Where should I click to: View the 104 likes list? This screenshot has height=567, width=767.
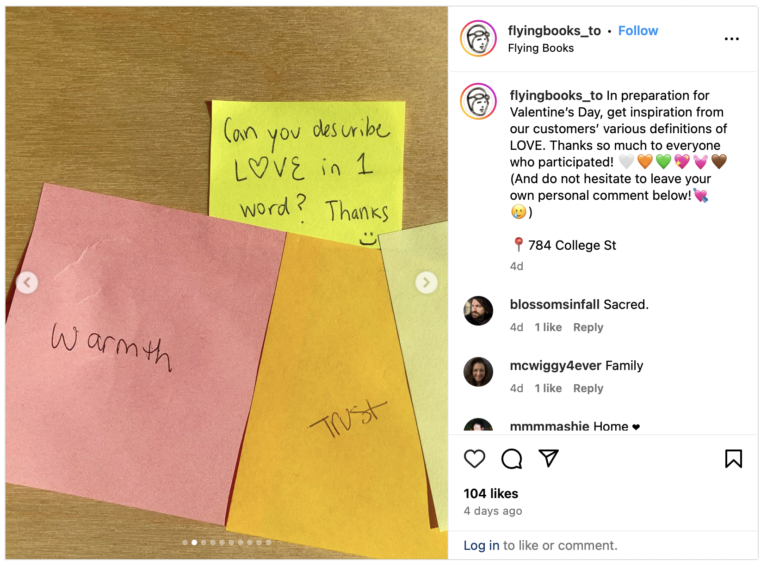pyautogui.click(x=491, y=493)
